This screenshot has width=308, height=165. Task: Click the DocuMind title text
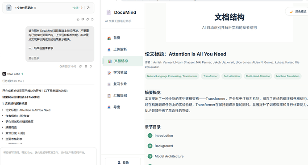(x=125, y=13)
